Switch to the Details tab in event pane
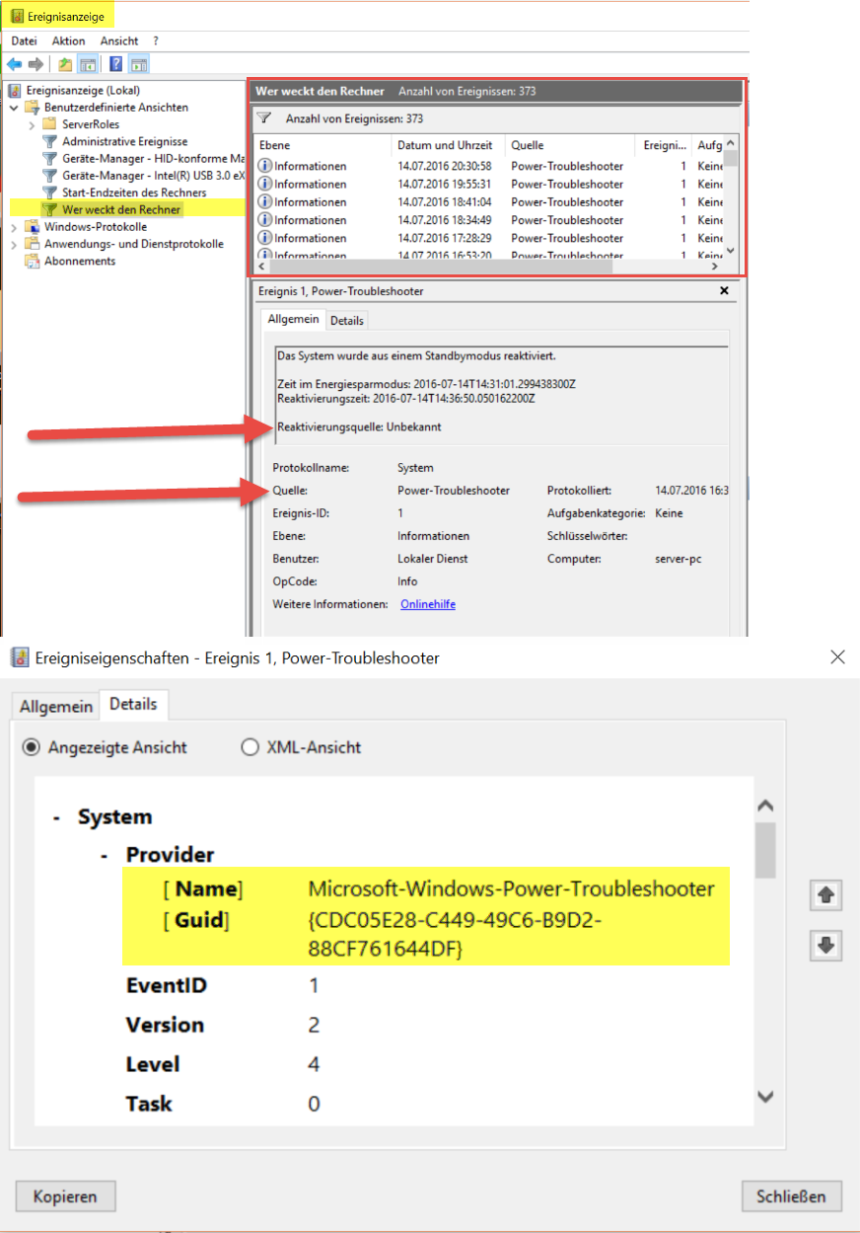Screen dimensions: 860x1233 tap(346, 320)
